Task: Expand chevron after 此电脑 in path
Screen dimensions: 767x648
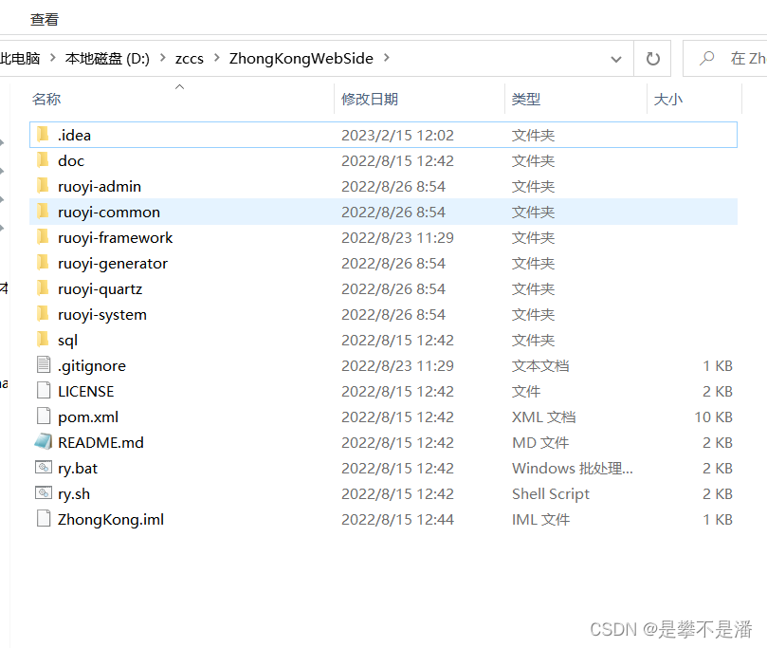Action: [x=53, y=58]
